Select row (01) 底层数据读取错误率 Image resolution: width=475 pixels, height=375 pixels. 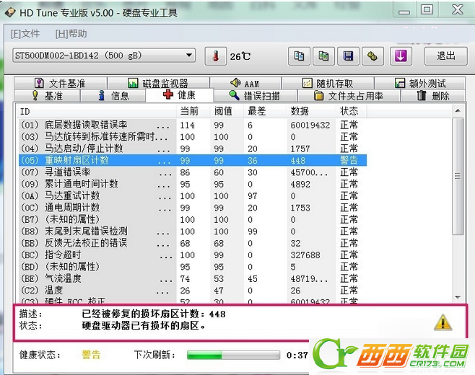[193, 125]
